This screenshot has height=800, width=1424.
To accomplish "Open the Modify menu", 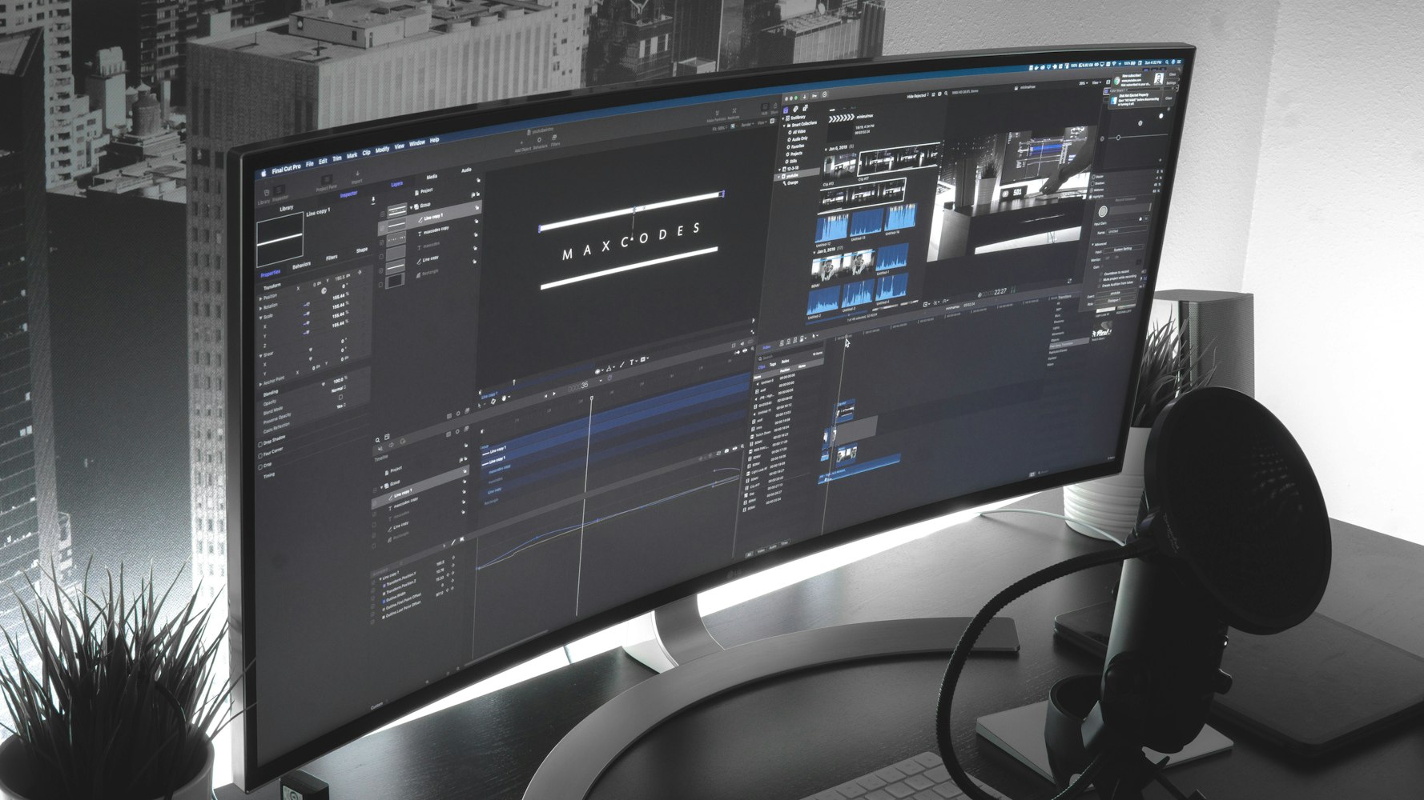I will point(382,150).
